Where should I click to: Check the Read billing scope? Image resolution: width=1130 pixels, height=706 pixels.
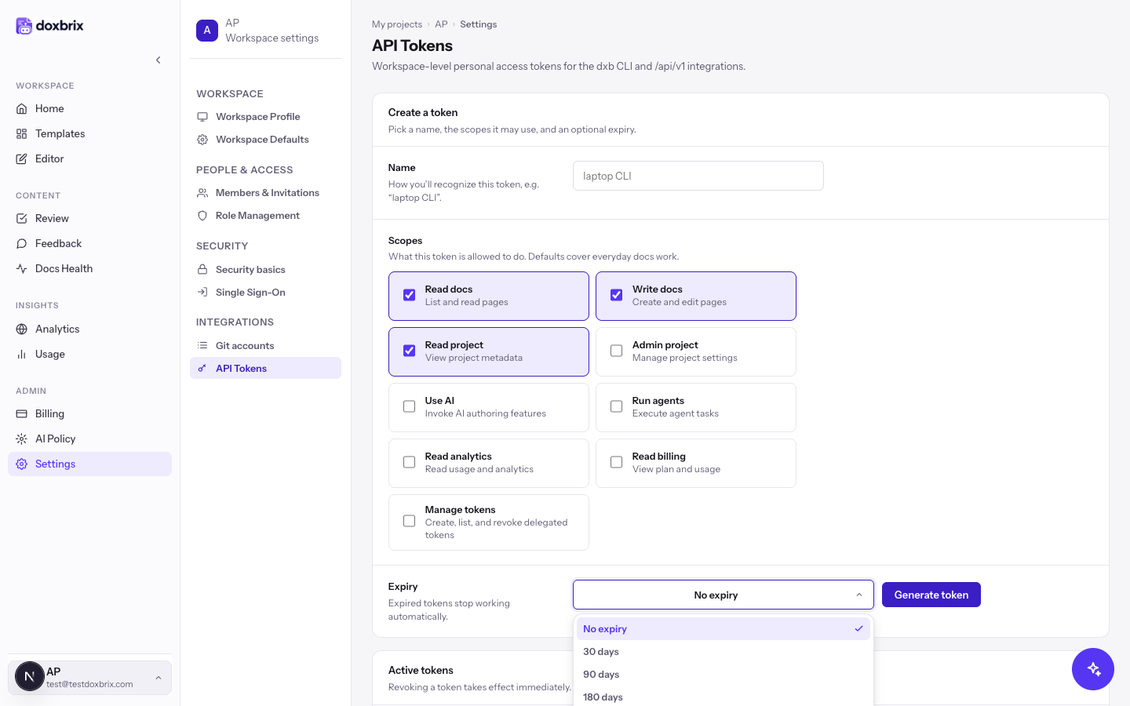pos(617,462)
